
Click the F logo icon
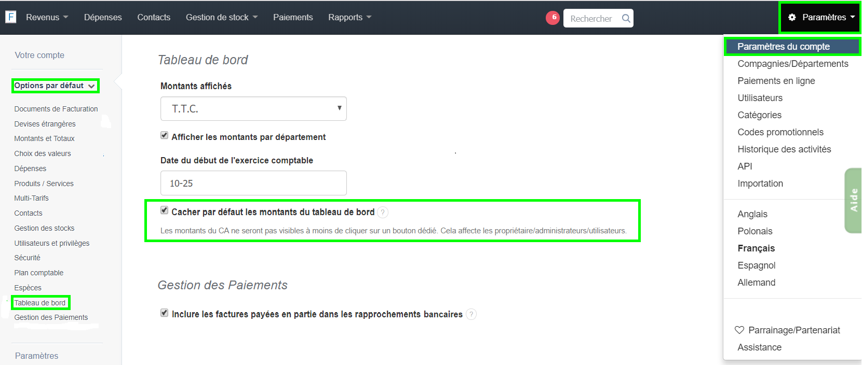point(11,17)
